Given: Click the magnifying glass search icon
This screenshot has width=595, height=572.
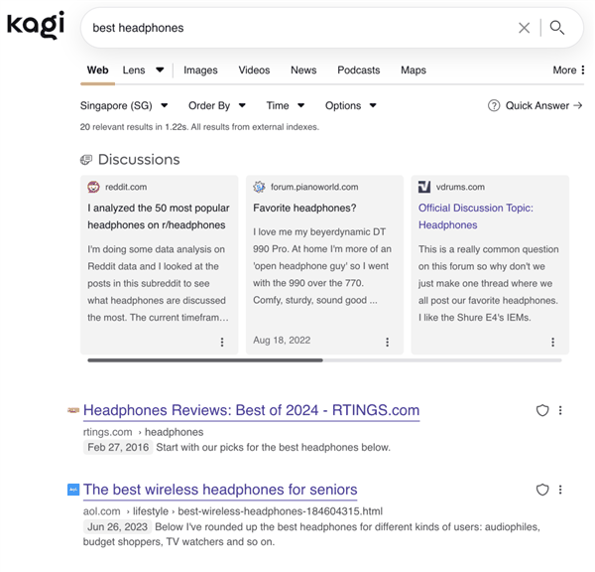Looking at the screenshot, I should pos(557,28).
